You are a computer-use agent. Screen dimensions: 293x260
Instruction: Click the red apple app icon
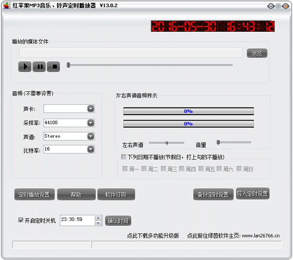click(6, 5)
